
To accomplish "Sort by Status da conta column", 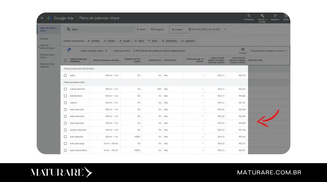I will point(255,60).
